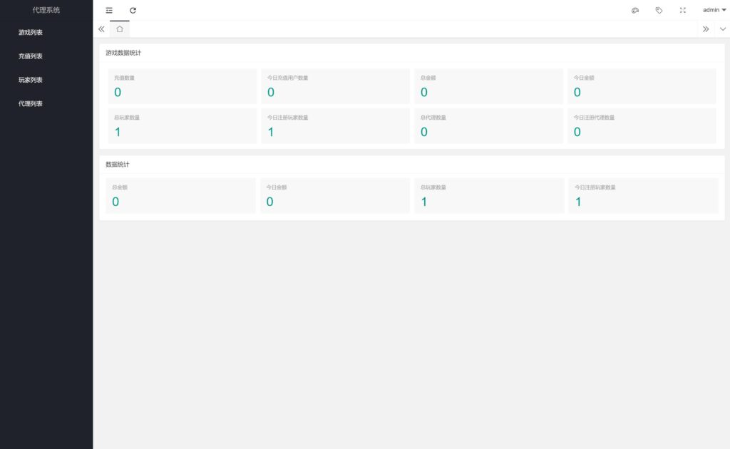Go to 玩家列表 in the sidebar
730x449 pixels.
(x=31, y=81)
